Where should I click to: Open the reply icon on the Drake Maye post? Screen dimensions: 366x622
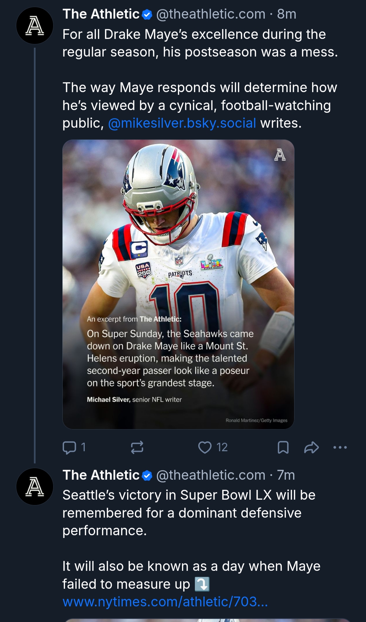(69, 448)
